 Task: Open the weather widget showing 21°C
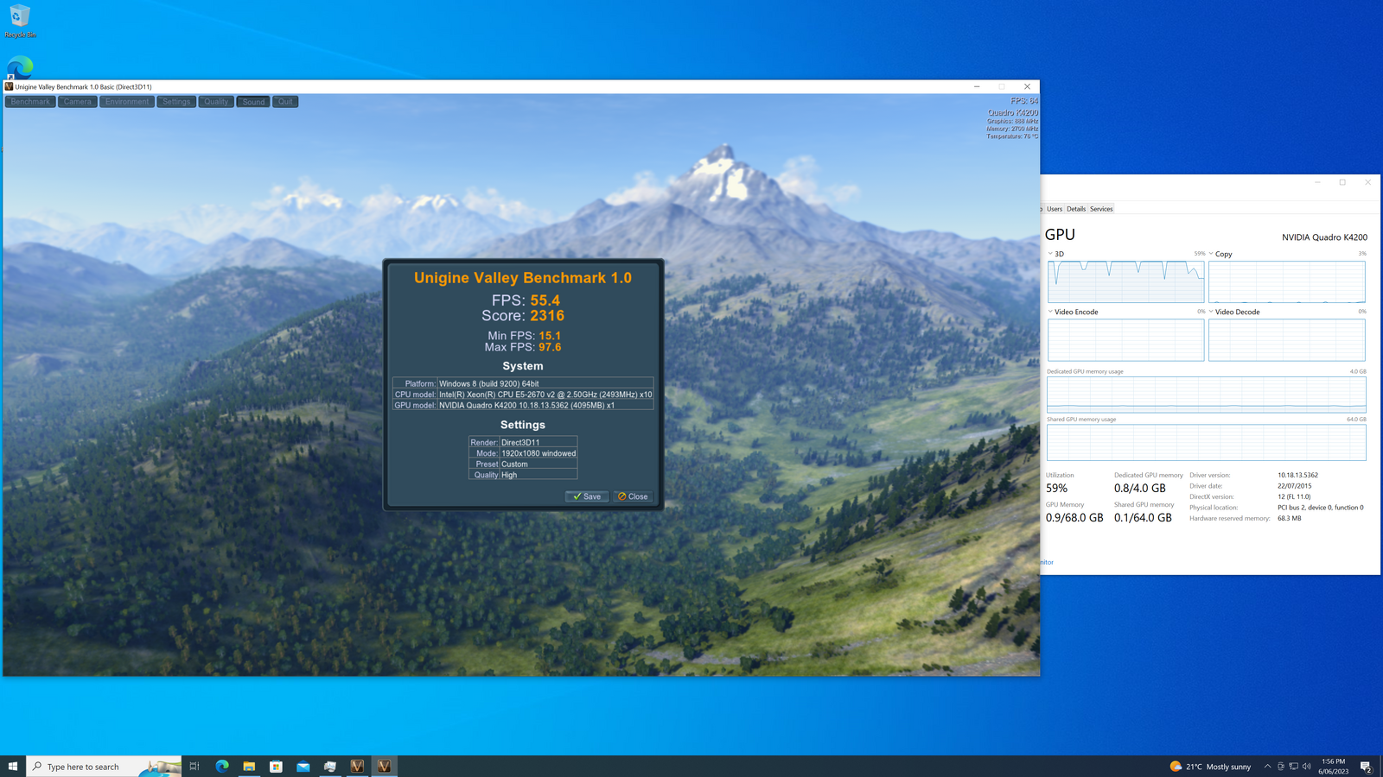point(1210,767)
